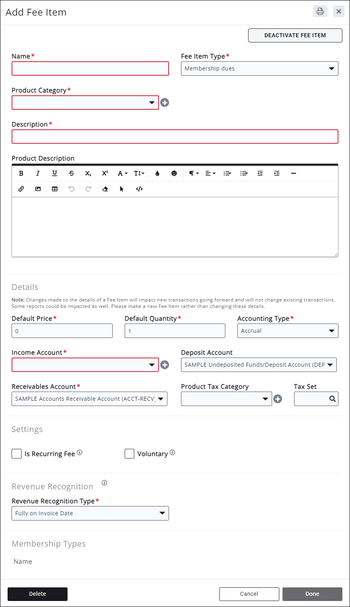
Task: Insert an image into the description
Action: pos(38,189)
